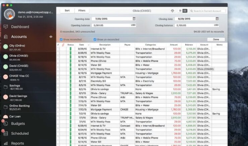248x146 pixels.
Task: Select the David Savings account
Action: [x=28, y=98]
